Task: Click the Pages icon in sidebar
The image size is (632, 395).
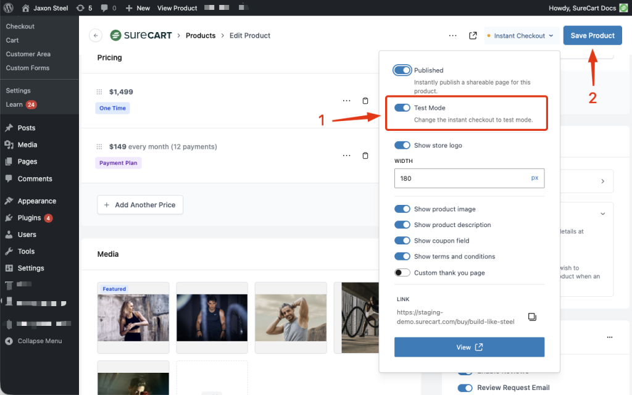Action: click(9, 162)
